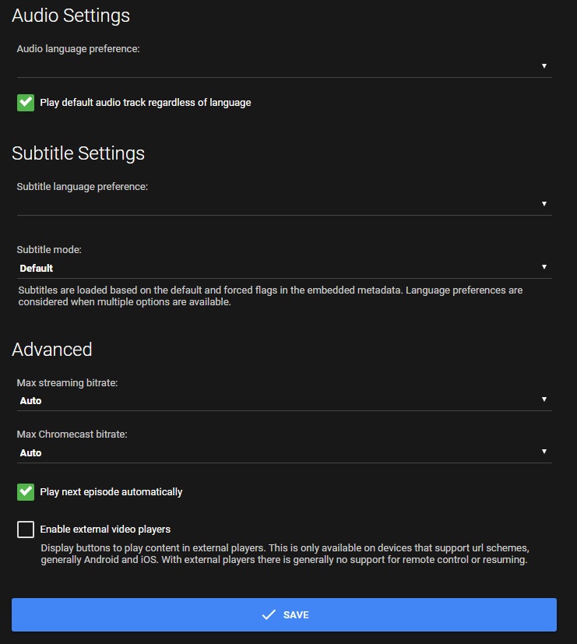
Task: Click the "Play next episode automatically" label text
Action: (x=111, y=491)
